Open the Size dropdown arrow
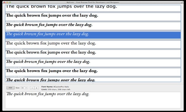186x112 pixels. point(26,88)
